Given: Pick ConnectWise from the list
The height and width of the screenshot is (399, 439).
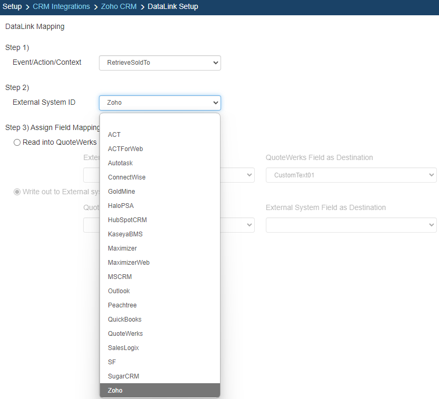Looking at the screenshot, I should point(126,177).
